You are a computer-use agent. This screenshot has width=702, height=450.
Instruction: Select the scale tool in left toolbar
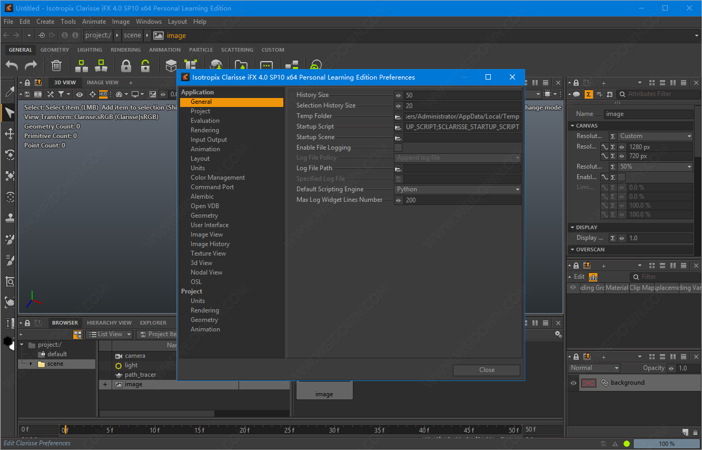[x=9, y=175]
